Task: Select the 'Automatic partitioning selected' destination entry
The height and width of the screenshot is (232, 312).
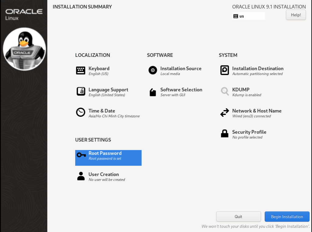Action: [257, 74]
